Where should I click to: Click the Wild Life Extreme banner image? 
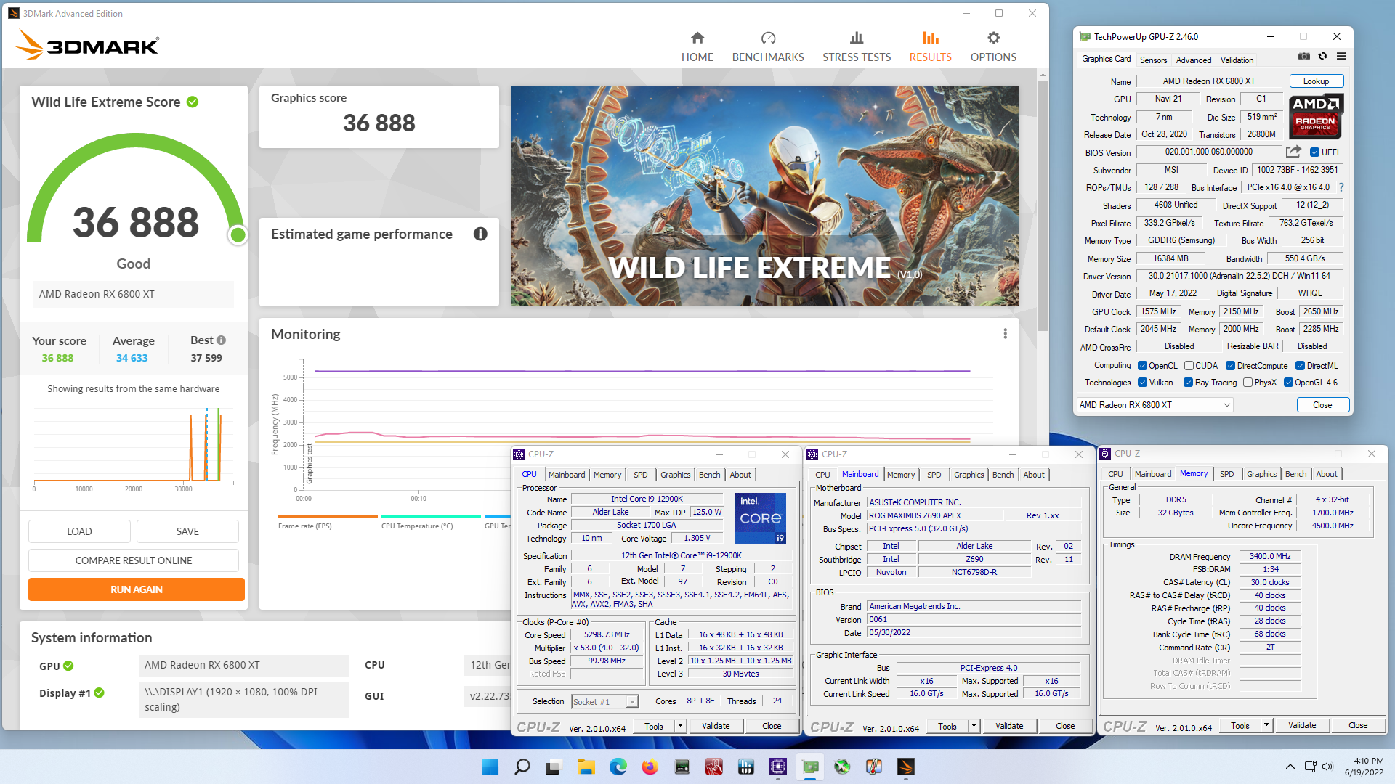(764, 196)
